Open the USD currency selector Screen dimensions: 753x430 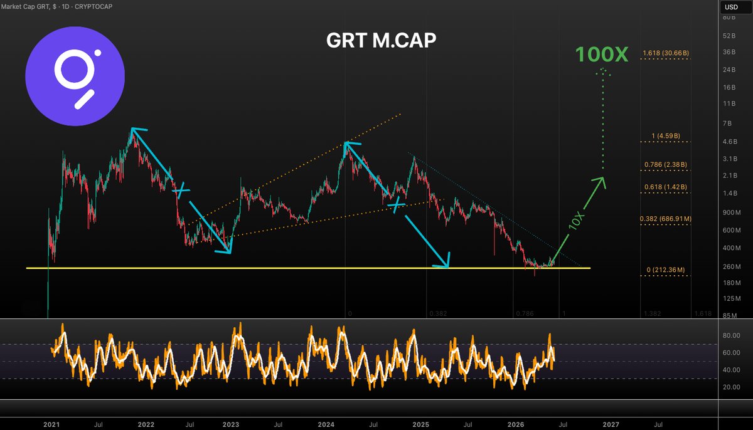click(x=731, y=8)
